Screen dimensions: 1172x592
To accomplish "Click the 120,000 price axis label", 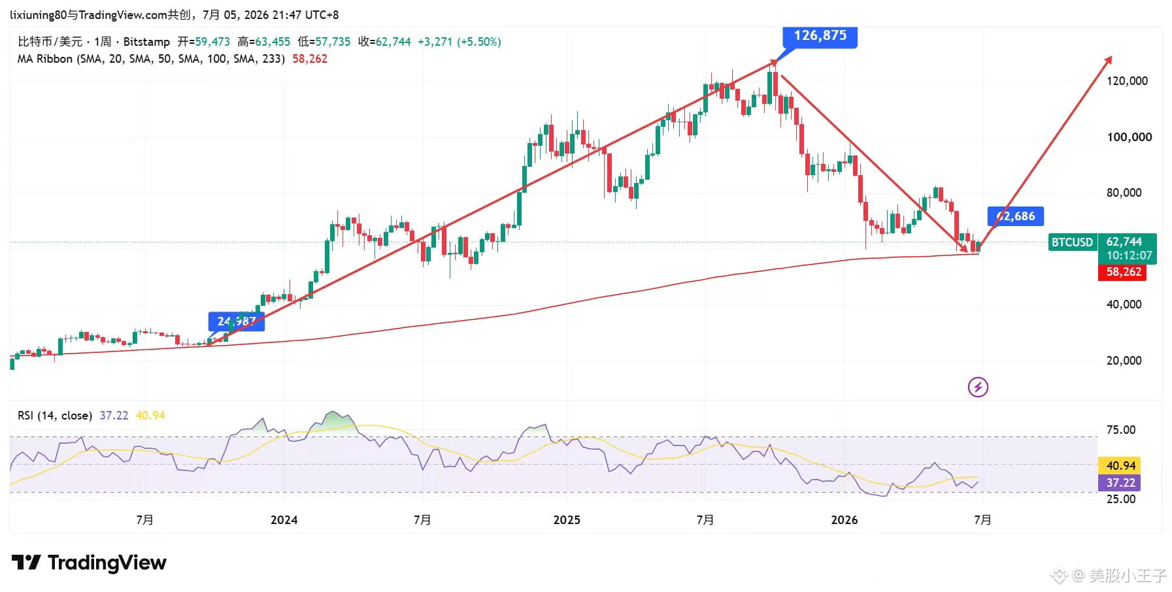I will (x=1127, y=81).
